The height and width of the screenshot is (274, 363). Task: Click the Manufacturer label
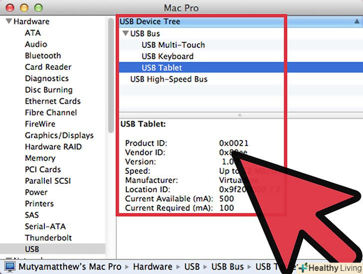coord(152,180)
